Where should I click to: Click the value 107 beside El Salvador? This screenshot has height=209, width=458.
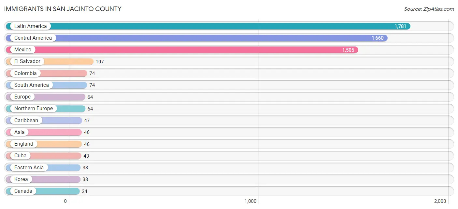coord(100,62)
